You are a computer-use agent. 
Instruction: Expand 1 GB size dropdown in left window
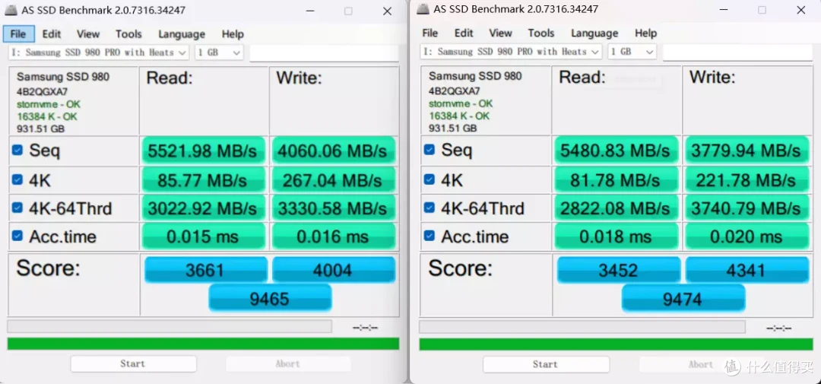click(x=219, y=52)
